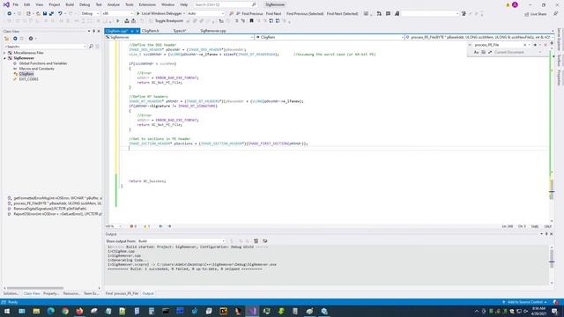Screen dimensions: 564x317
Task: Collapse SigRemover project tree node
Action: pos(4,58)
